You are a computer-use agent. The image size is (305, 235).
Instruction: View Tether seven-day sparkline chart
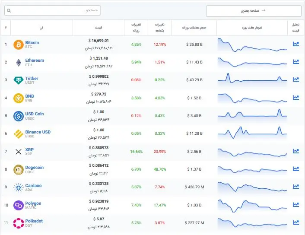[x=252, y=78]
